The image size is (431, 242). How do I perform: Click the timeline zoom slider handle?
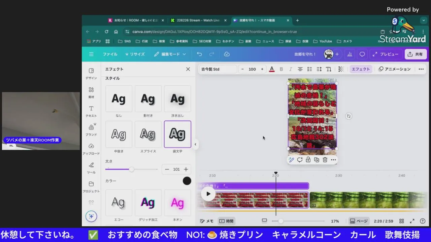coord(281,221)
